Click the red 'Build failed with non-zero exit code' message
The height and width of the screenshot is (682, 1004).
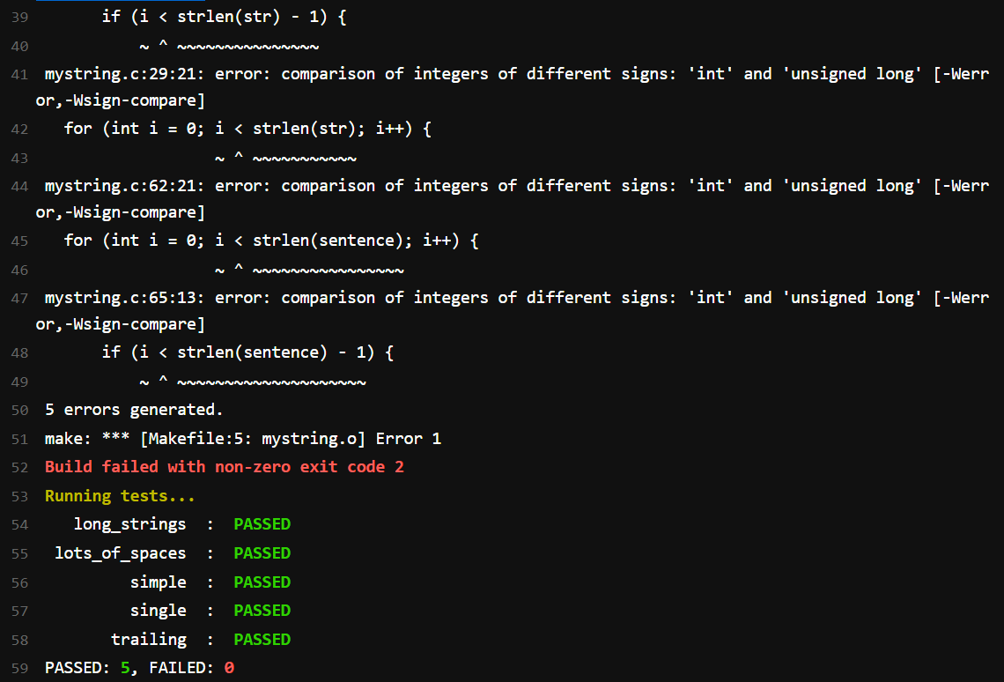224,467
